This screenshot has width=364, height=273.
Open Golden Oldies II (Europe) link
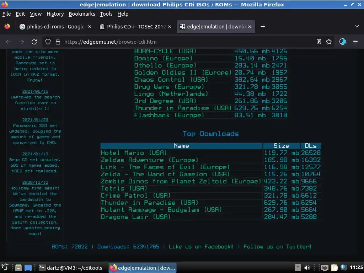(183, 73)
